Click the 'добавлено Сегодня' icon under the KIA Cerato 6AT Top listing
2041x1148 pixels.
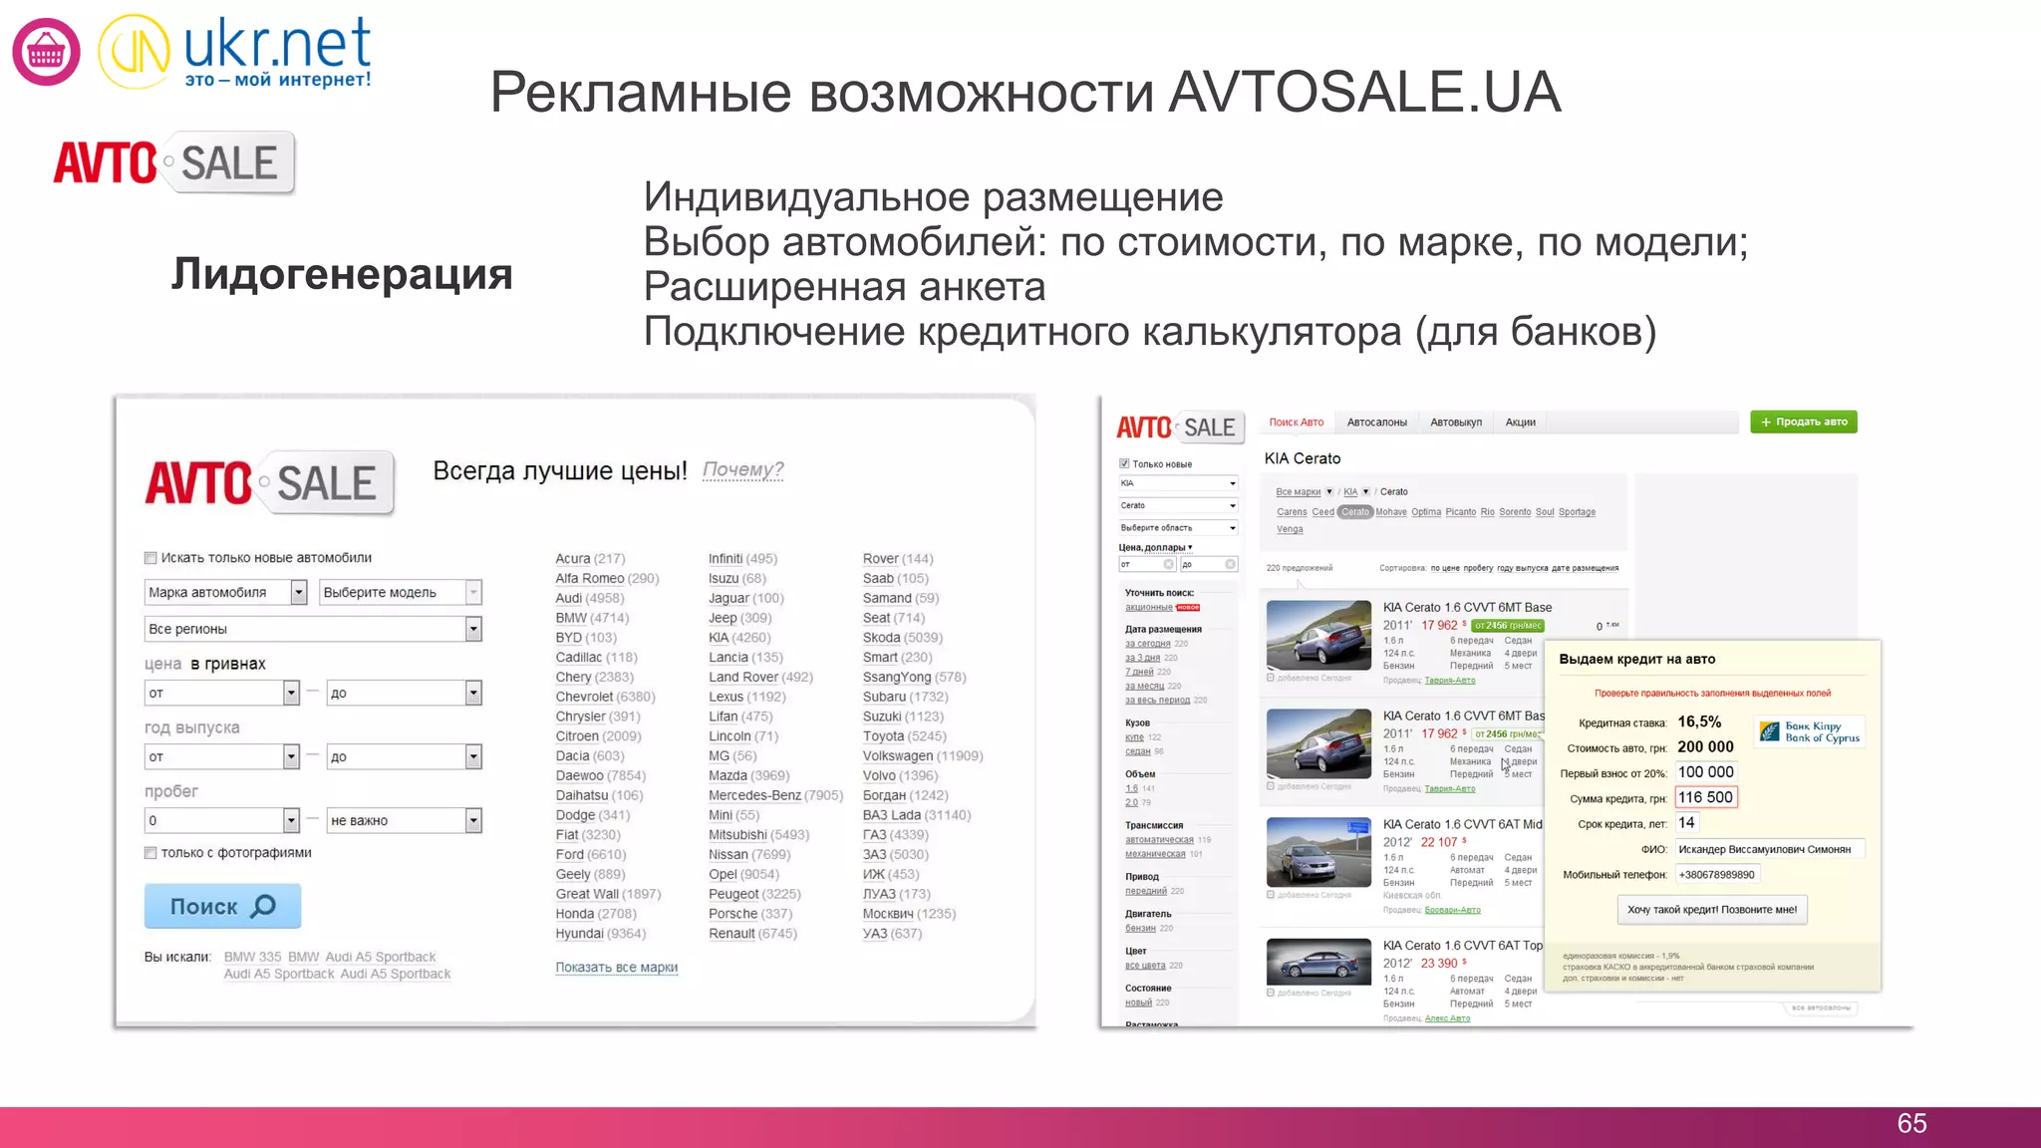1271,993
